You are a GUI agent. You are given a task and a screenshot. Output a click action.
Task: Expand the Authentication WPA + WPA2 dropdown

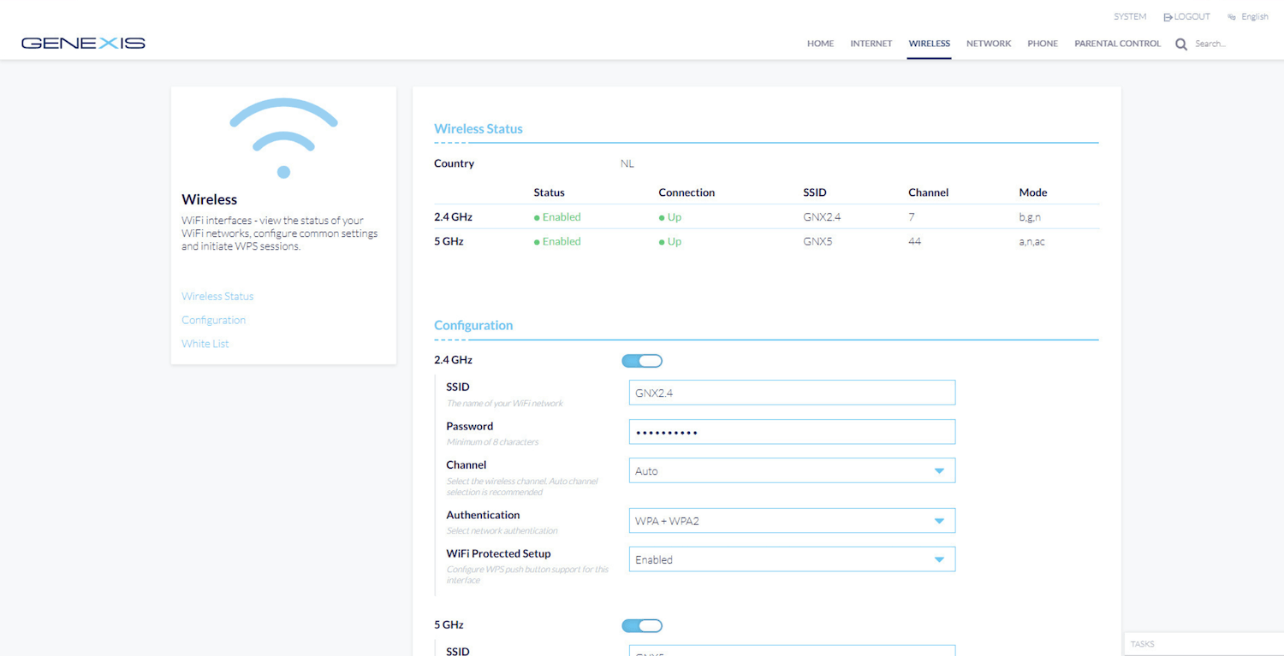click(792, 521)
